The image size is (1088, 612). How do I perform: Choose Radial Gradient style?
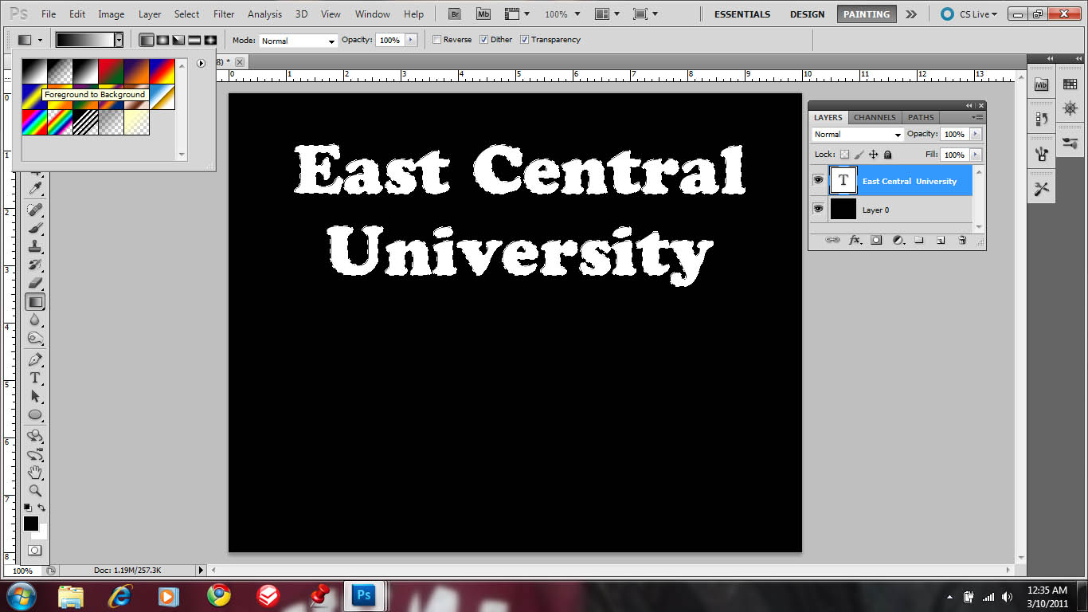coord(162,40)
